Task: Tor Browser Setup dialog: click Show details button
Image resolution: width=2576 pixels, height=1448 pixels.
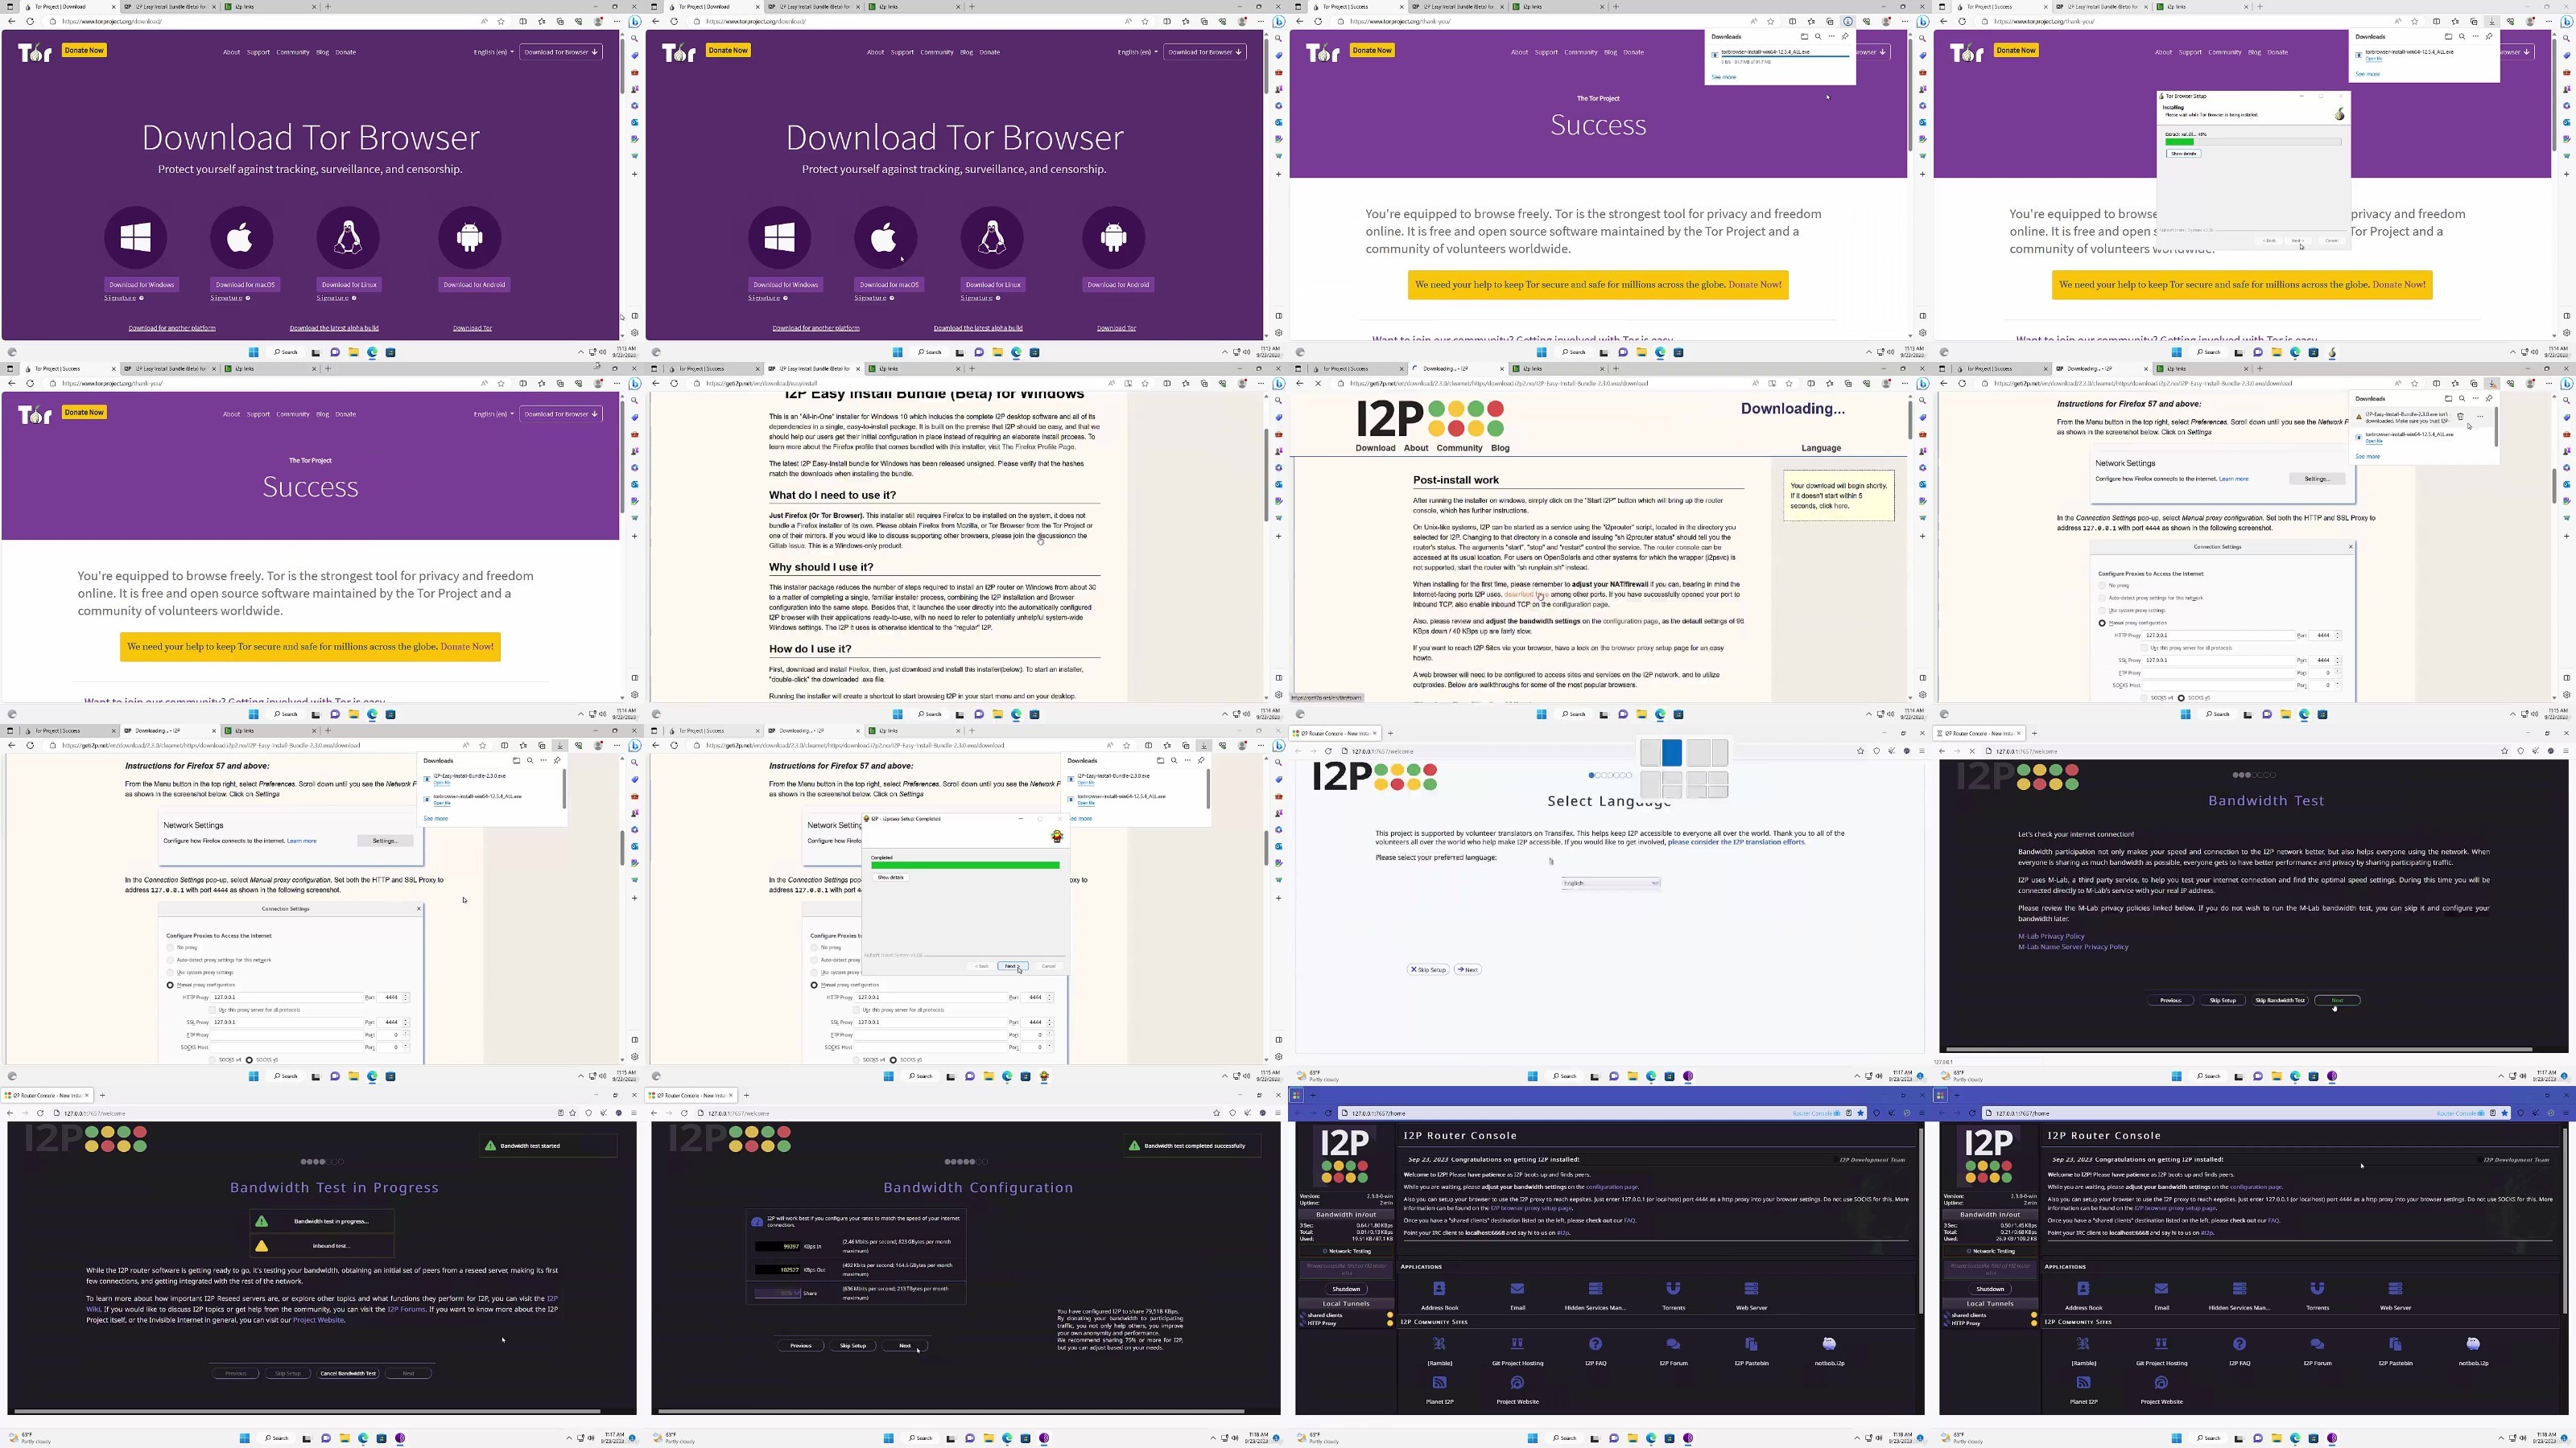Action: [x=2183, y=154]
